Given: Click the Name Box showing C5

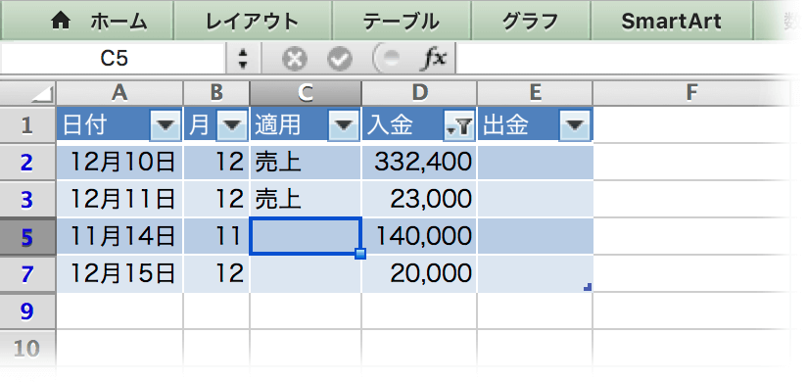Looking at the screenshot, I should (x=114, y=59).
